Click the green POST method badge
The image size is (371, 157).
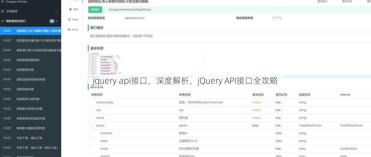coord(95,10)
